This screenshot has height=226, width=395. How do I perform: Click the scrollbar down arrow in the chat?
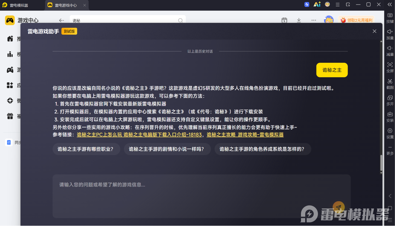click(381, 173)
